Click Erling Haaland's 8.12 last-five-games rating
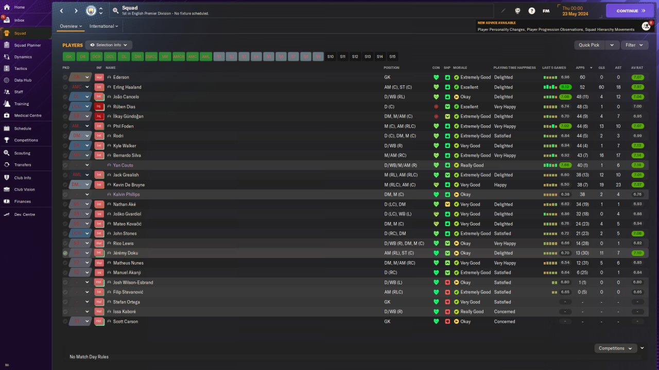This screenshot has height=370, width=659. (x=565, y=87)
